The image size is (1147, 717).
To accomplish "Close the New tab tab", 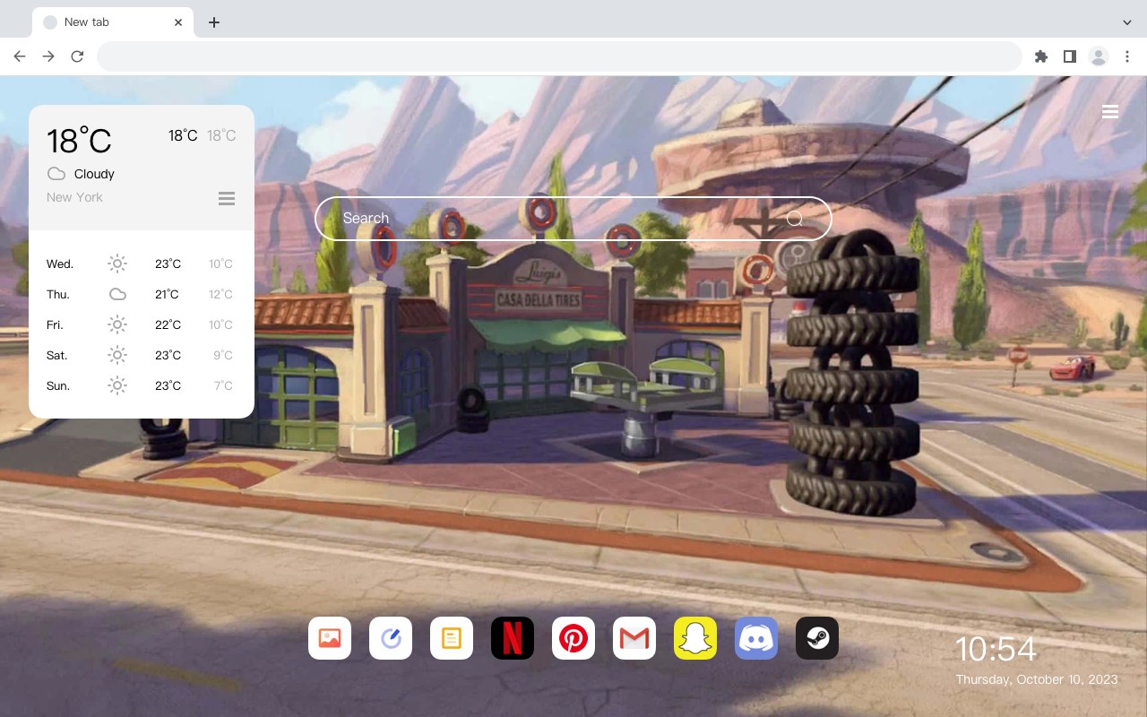I will (x=178, y=22).
